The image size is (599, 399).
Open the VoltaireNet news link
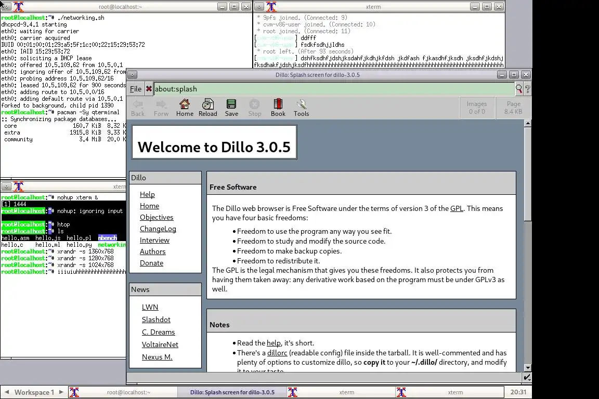tap(160, 344)
